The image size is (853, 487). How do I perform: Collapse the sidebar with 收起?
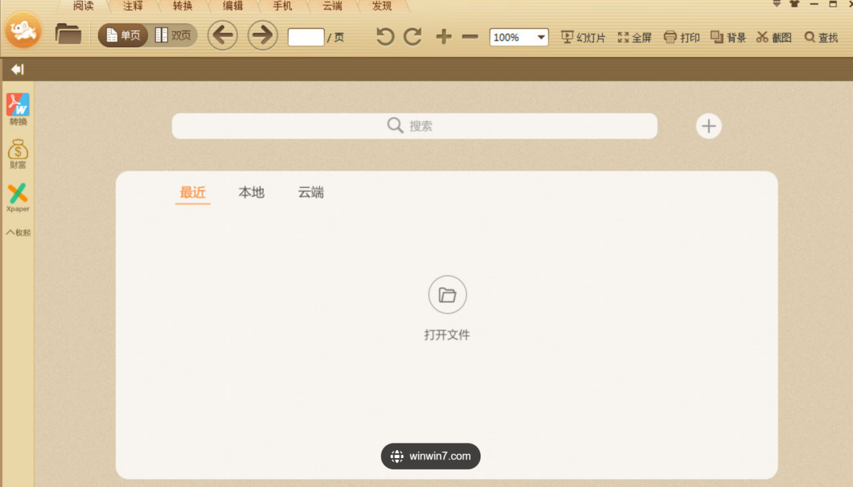[17, 232]
